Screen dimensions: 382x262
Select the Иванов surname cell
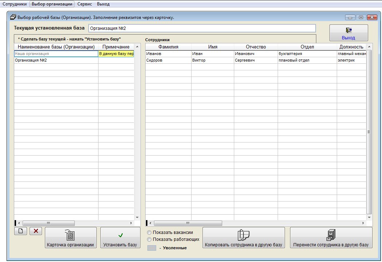[168, 54]
